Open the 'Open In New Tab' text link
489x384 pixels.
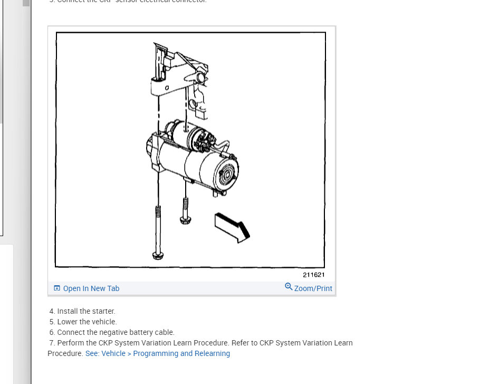coord(91,288)
